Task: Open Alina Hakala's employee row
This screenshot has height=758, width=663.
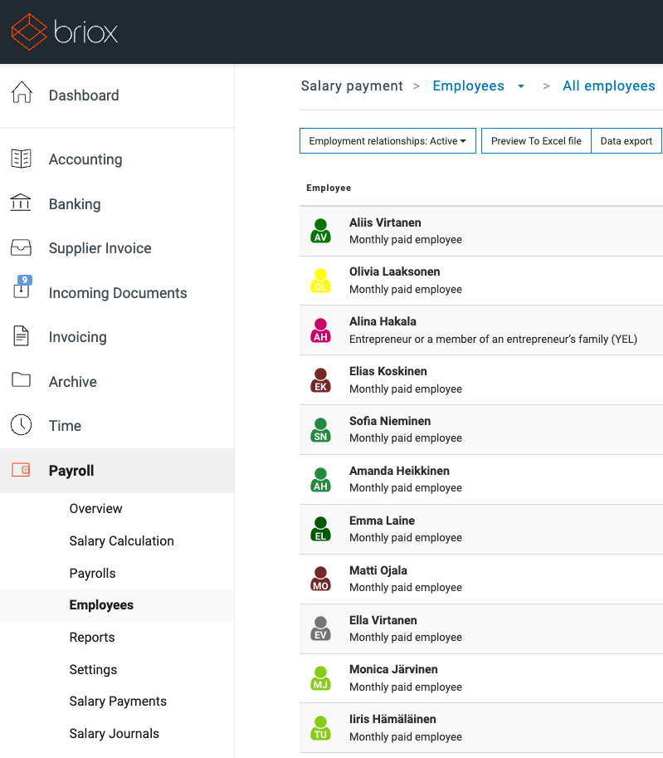Action: tap(481, 330)
